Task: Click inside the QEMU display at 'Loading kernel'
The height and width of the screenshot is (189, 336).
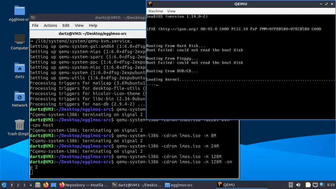Action: pos(163,79)
